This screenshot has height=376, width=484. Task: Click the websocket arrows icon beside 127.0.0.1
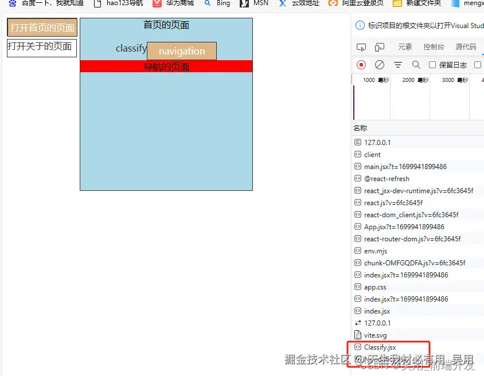pyautogui.click(x=358, y=323)
